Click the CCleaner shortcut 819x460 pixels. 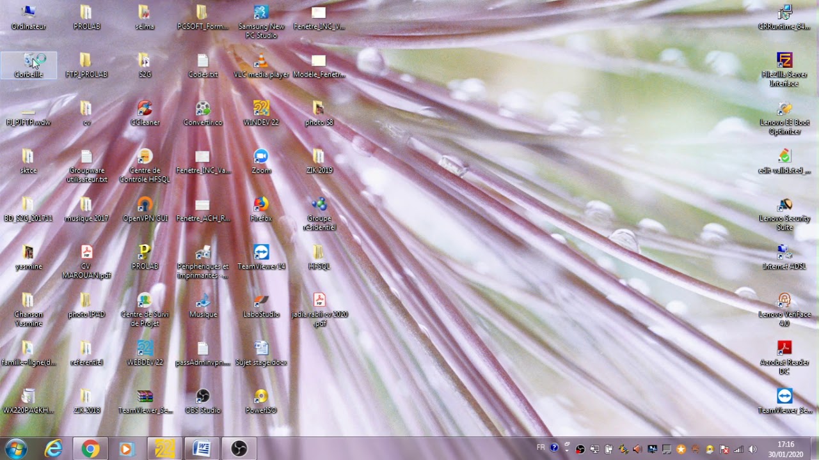click(x=145, y=113)
